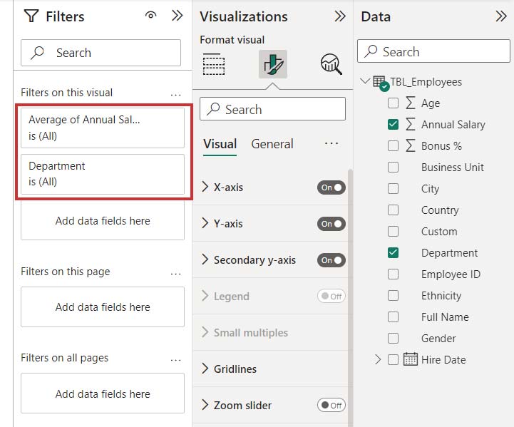The image size is (514, 427).
Task: Check the Bonus % field checkbox
Action: tap(393, 145)
